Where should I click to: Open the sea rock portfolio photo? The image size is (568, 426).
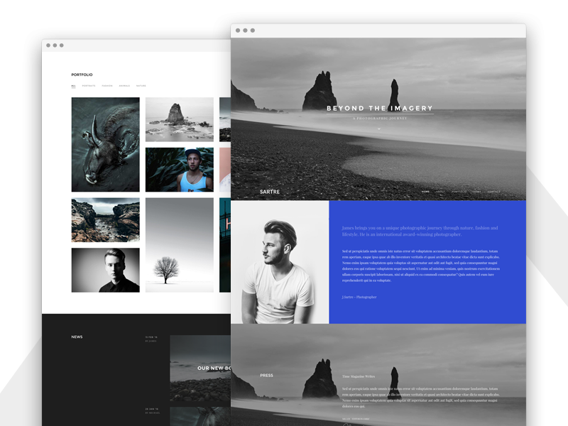tap(180, 119)
